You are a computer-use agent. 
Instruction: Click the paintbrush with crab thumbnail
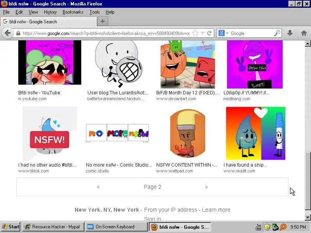click(x=188, y=133)
